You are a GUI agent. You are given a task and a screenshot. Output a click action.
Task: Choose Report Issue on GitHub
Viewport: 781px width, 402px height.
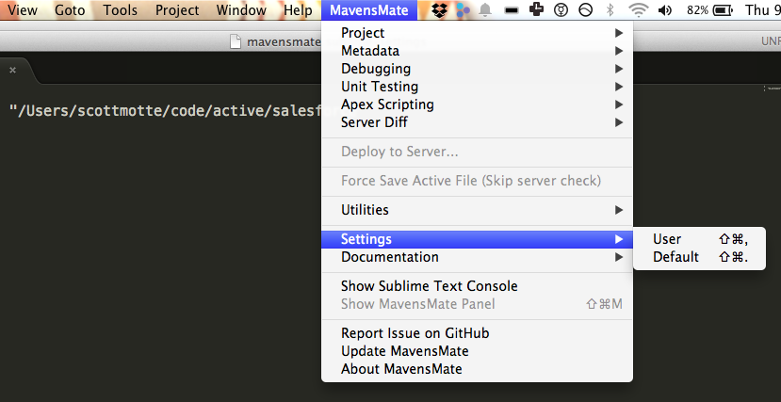pyautogui.click(x=477, y=333)
